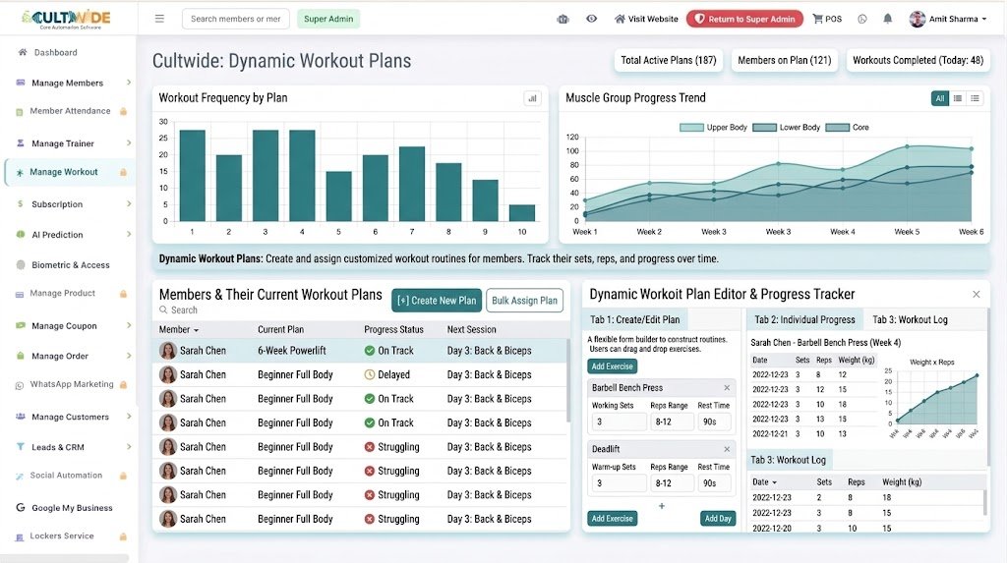The width and height of the screenshot is (1007, 563).
Task: Select All view in Muscle Group chart
Action: click(939, 98)
